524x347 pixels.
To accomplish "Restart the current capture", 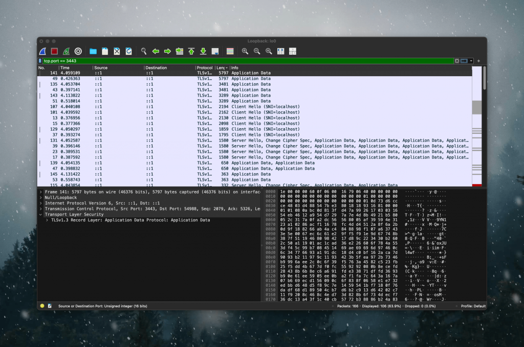I will tap(66, 51).
